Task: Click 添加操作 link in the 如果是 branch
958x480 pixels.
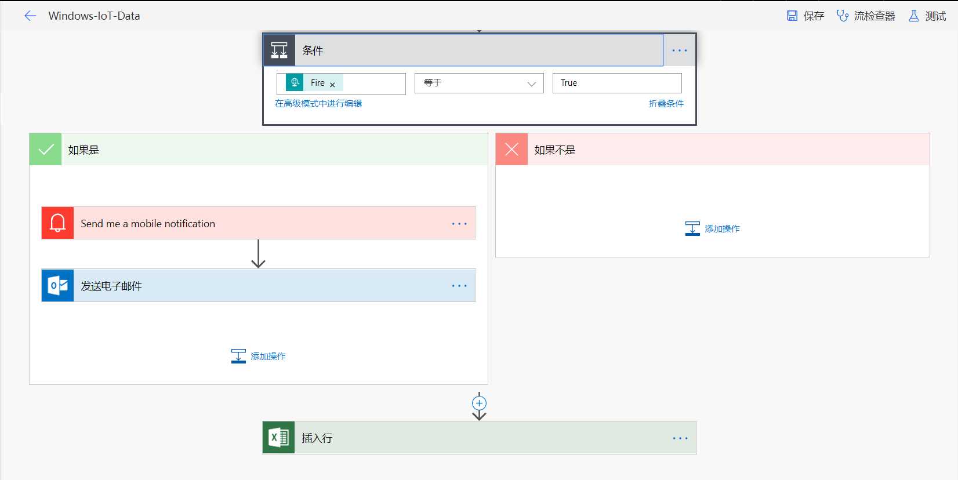Action: [268, 357]
